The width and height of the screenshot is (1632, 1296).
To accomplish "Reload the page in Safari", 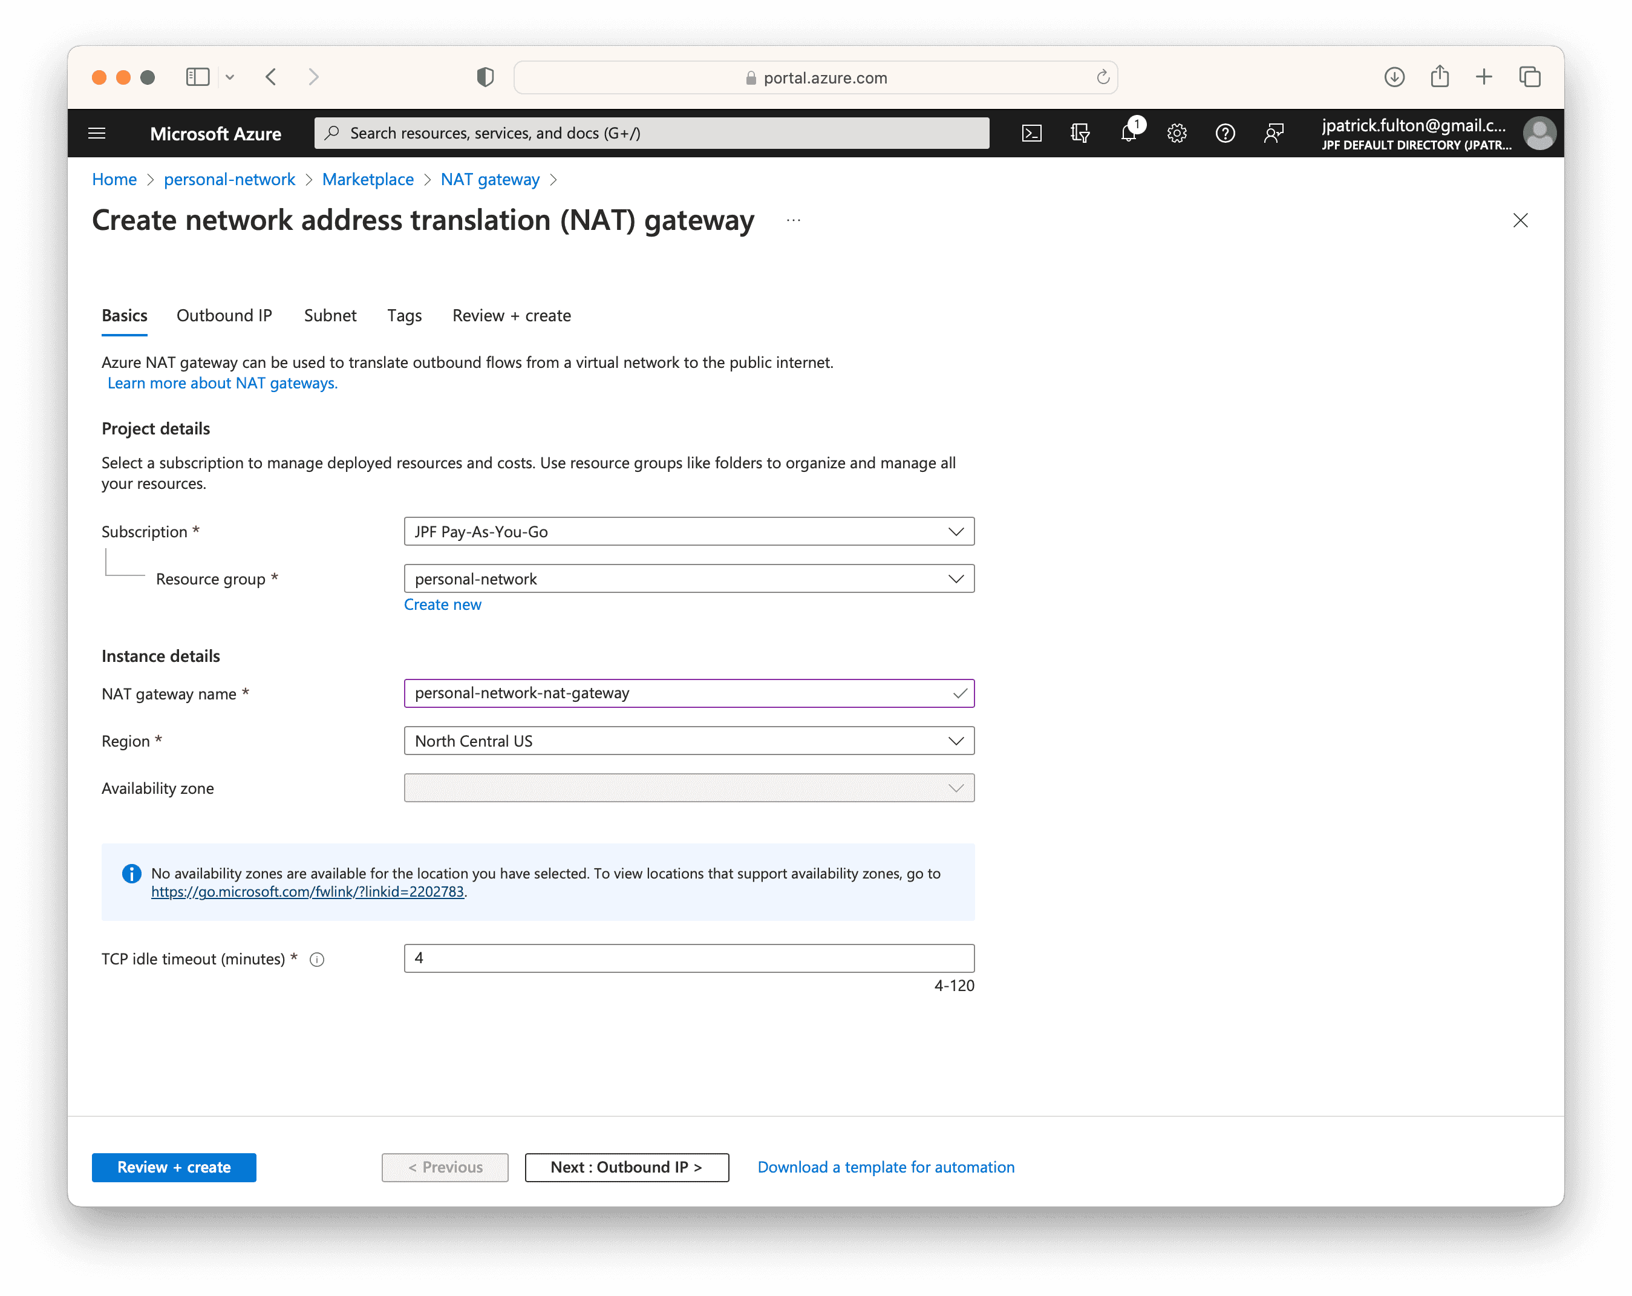I will tap(1103, 77).
